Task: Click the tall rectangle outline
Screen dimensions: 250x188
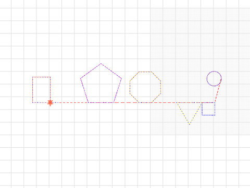Action: tap(42, 90)
